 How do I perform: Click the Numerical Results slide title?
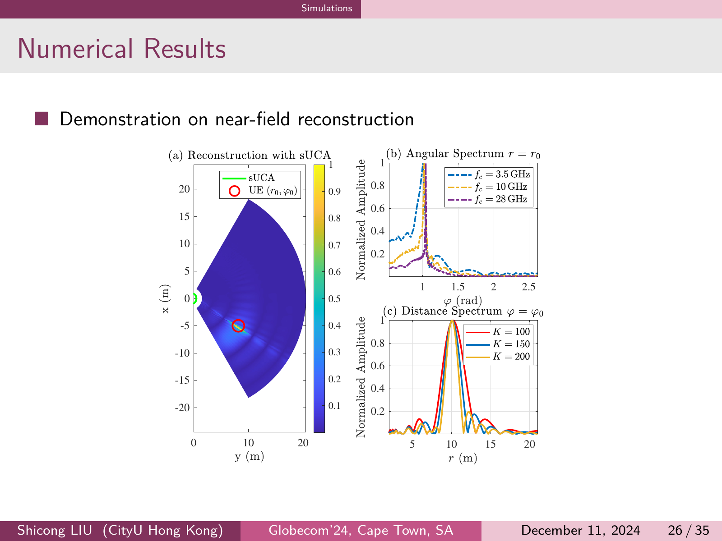(122, 49)
